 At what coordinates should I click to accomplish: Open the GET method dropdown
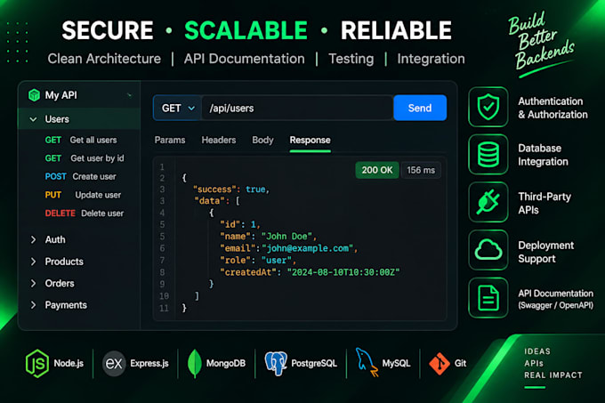point(177,108)
